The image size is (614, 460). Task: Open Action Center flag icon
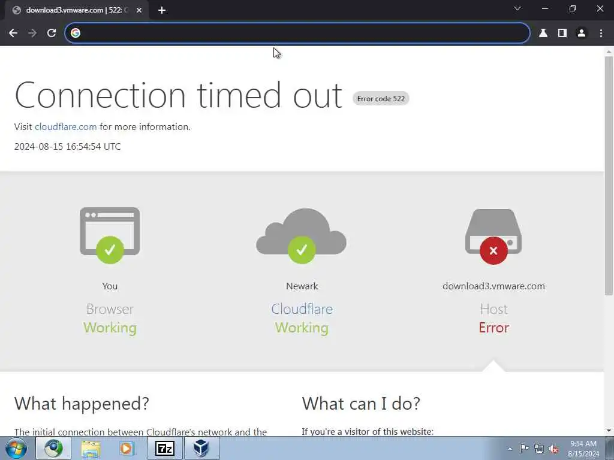coord(524,449)
